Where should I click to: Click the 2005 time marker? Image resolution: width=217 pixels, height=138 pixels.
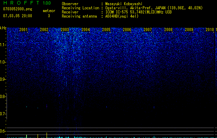[x=106, y=29]
